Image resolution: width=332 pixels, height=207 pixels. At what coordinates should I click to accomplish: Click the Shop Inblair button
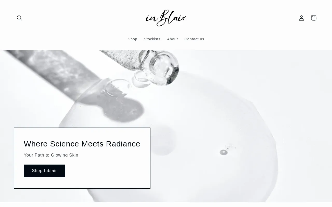click(x=44, y=171)
